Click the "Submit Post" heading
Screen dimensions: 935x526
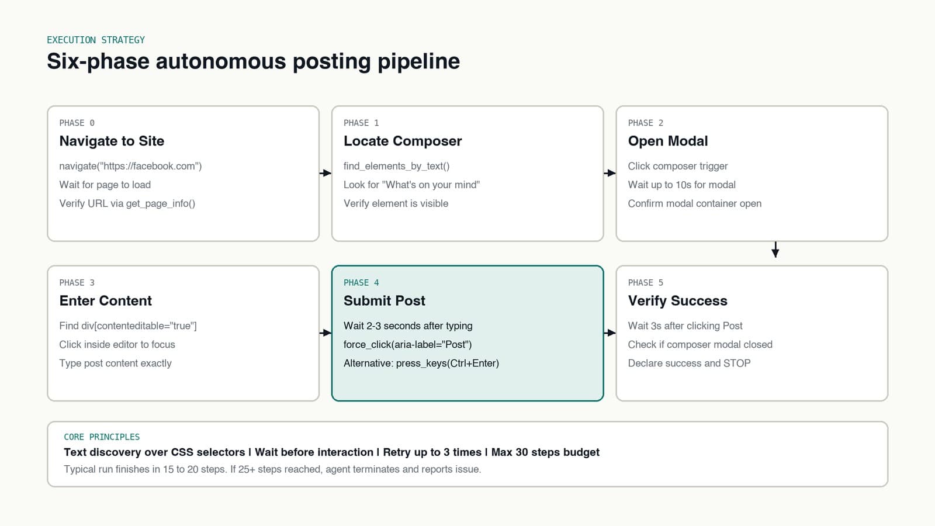pos(385,300)
